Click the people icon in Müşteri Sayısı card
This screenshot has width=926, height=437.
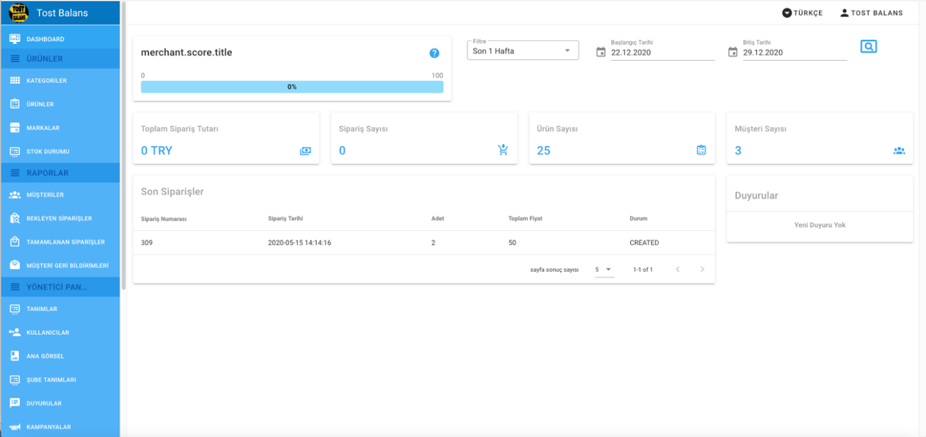tap(899, 151)
